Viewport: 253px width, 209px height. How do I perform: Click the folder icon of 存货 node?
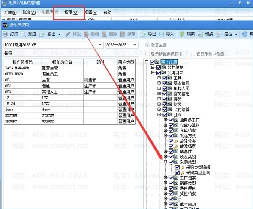[169, 99]
